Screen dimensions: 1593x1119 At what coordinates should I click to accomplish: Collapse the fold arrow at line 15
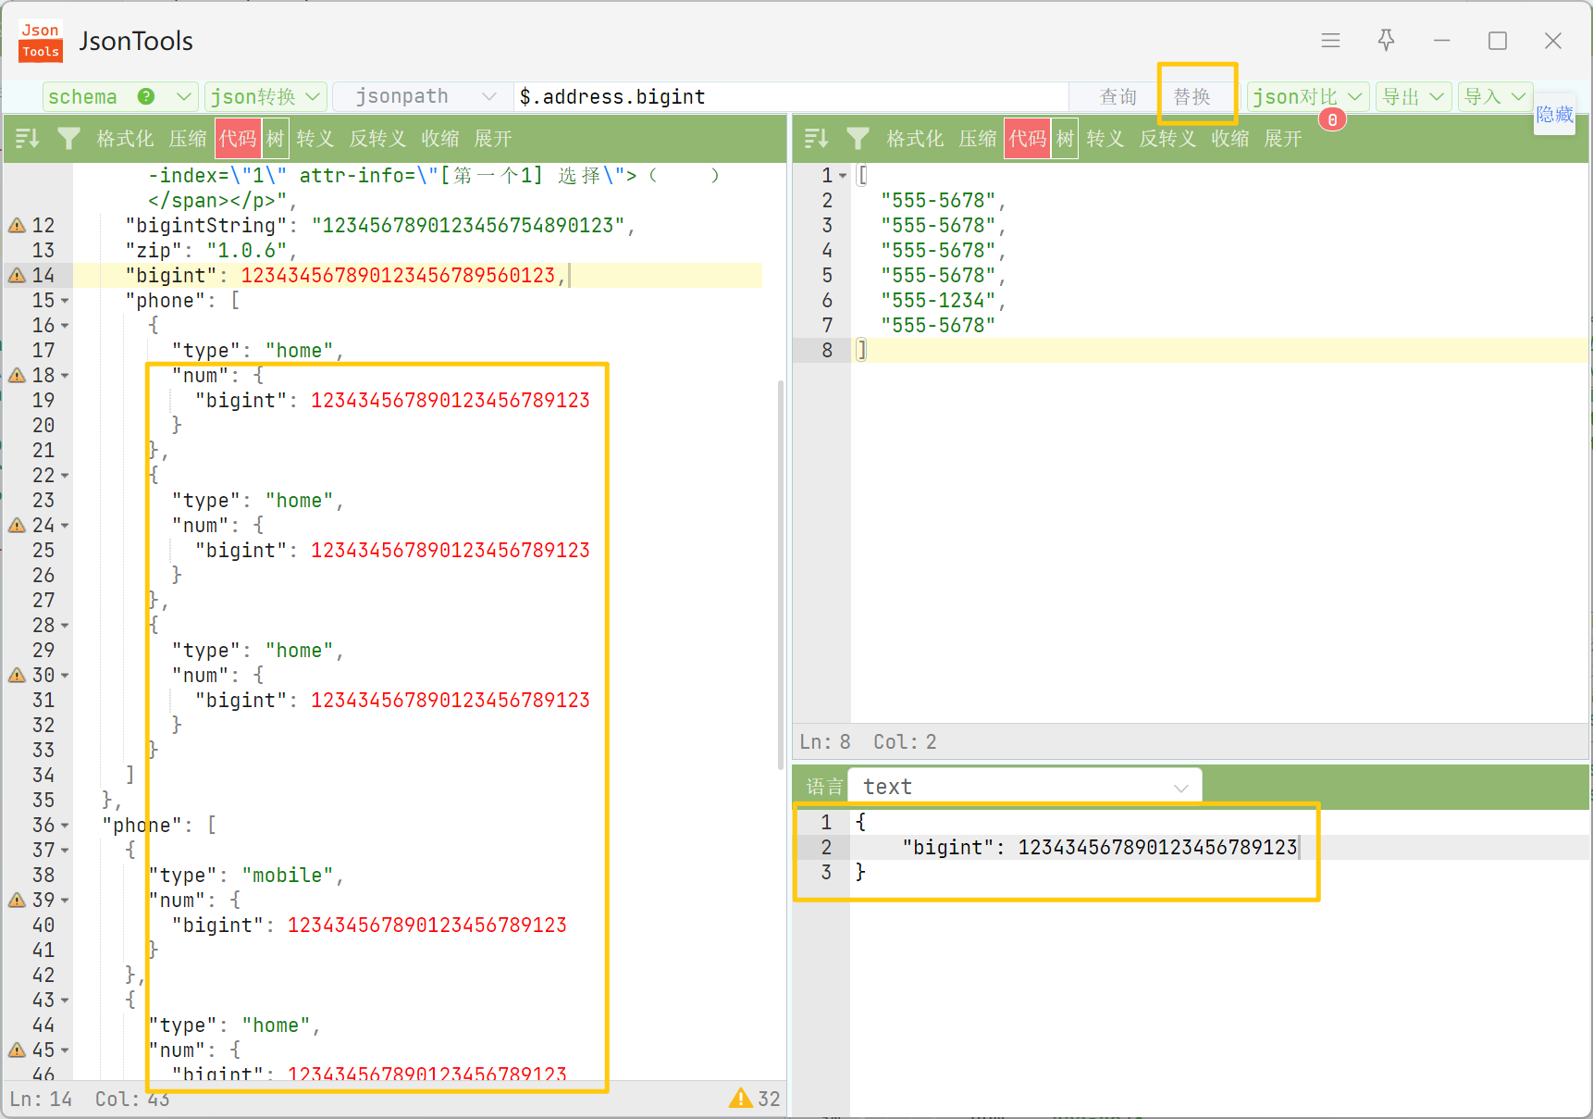65,301
